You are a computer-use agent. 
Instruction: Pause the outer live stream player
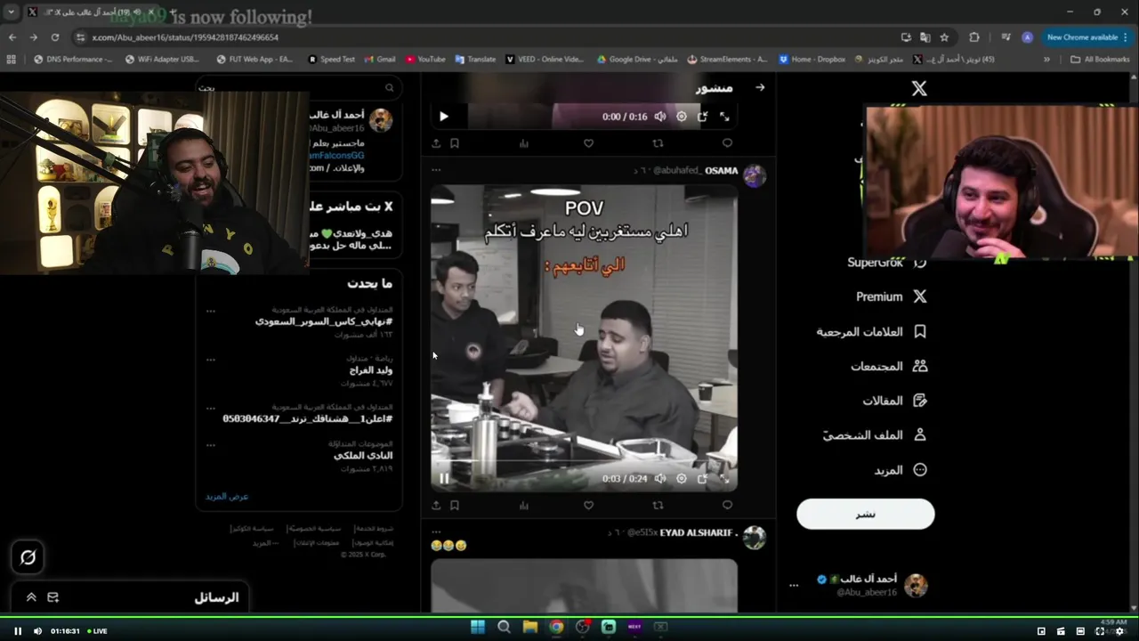17,631
